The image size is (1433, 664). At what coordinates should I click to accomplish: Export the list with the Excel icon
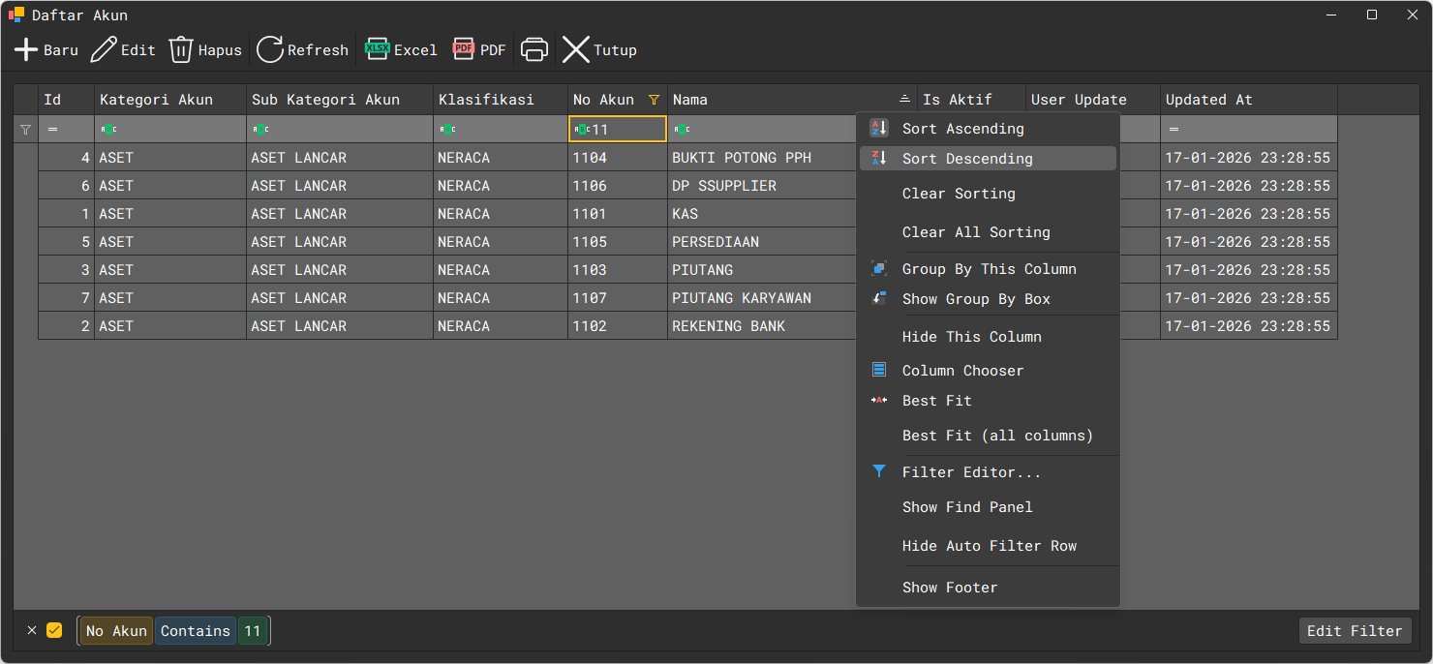[x=377, y=48]
